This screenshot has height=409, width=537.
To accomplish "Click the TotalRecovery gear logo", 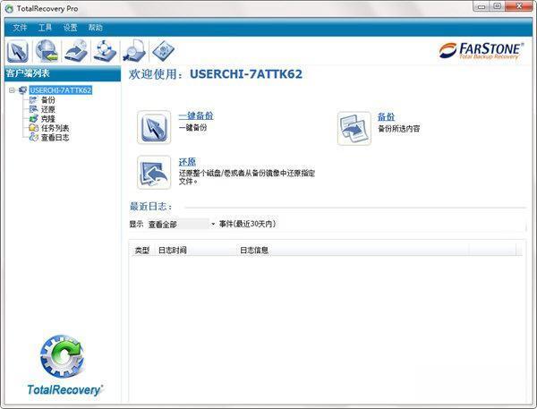I will coord(62,356).
